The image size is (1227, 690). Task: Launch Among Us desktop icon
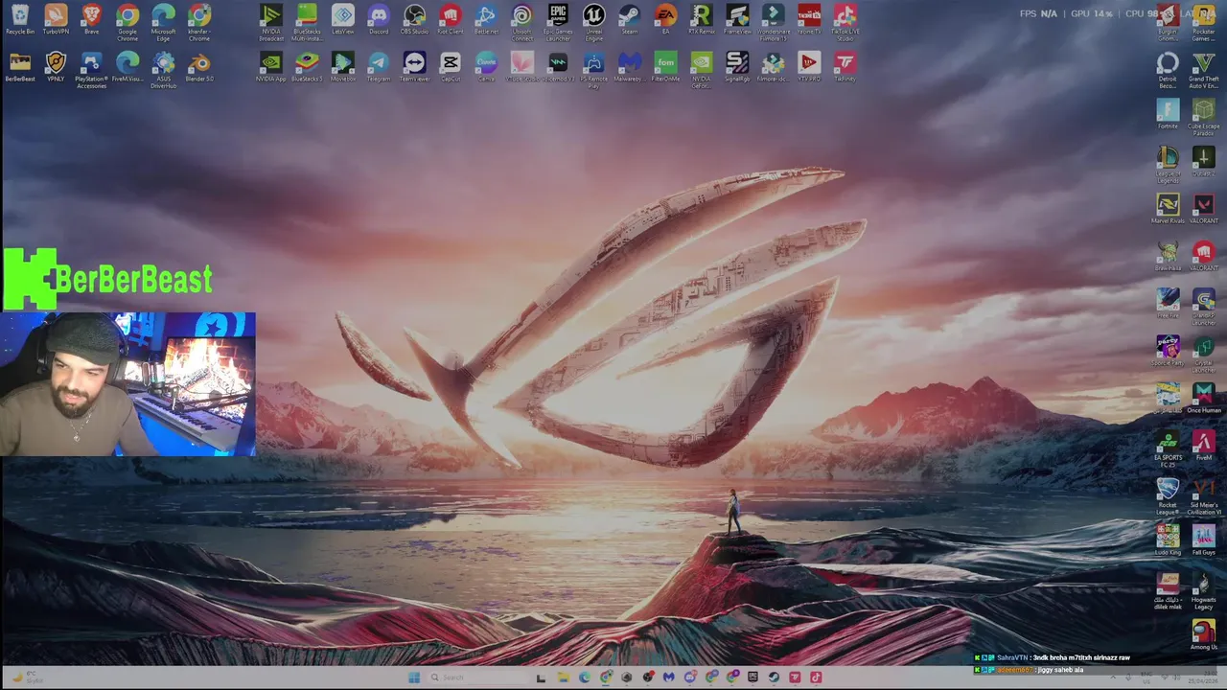(1203, 632)
